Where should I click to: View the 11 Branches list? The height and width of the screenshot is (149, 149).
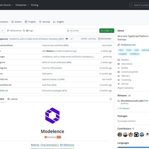coord(14,30)
